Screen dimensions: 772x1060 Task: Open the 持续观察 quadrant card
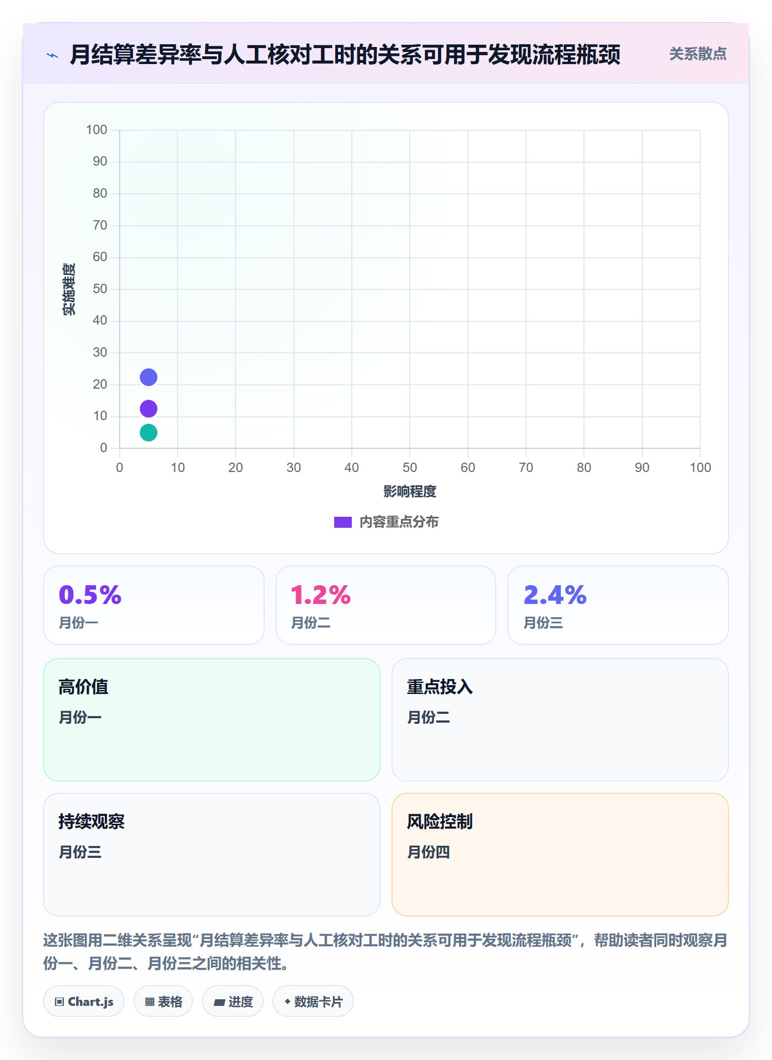pos(212,855)
